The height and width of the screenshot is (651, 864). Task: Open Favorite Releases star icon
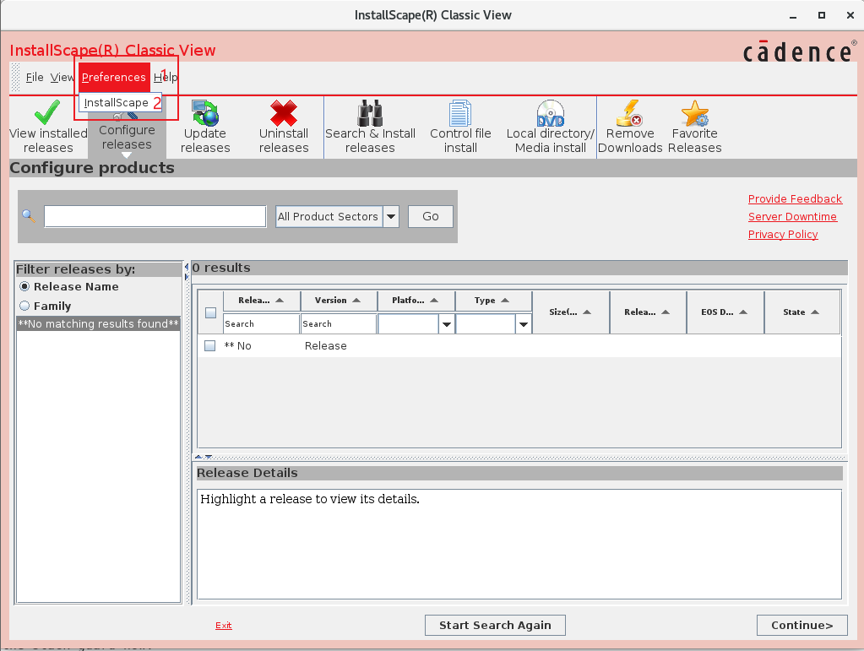[694, 112]
